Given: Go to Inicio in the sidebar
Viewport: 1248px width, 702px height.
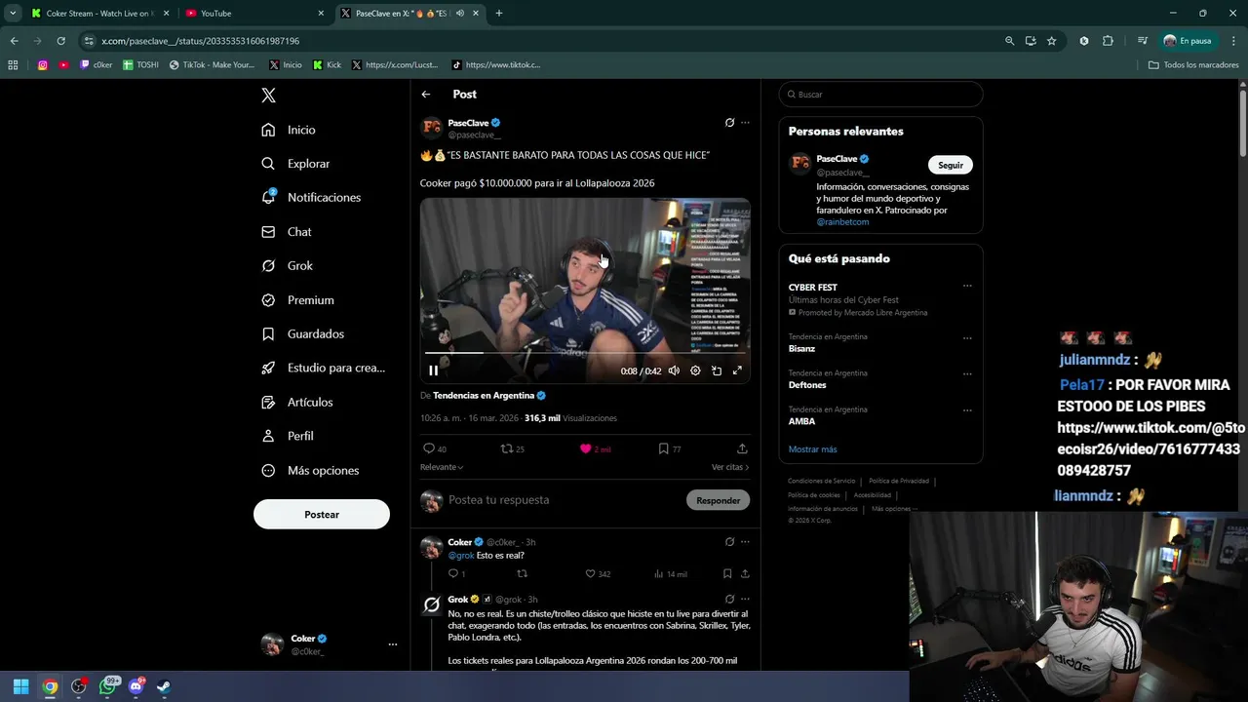Looking at the screenshot, I should [289, 130].
